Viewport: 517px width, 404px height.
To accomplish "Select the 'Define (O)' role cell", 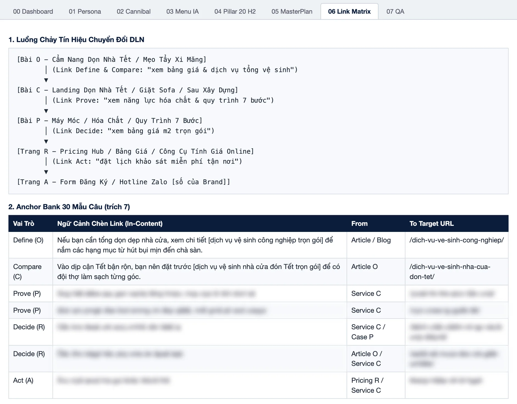I will pos(31,245).
